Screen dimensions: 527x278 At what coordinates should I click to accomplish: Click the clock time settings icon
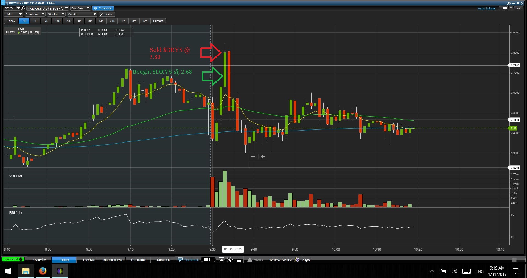coord(297,260)
